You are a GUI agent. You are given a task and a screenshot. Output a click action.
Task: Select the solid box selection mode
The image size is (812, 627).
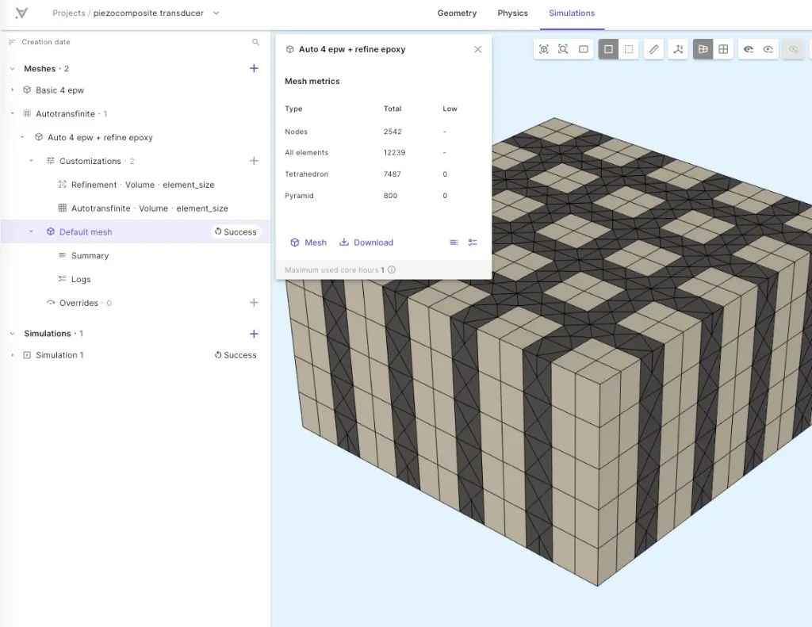pyautogui.click(x=608, y=49)
